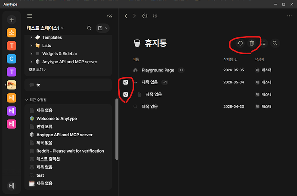
Task: Go back with the left arrow
Action: 126,16
